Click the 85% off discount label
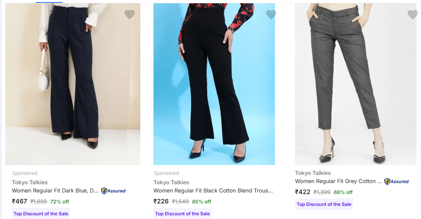Screen dimensions: 421x219 pos(201,201)
